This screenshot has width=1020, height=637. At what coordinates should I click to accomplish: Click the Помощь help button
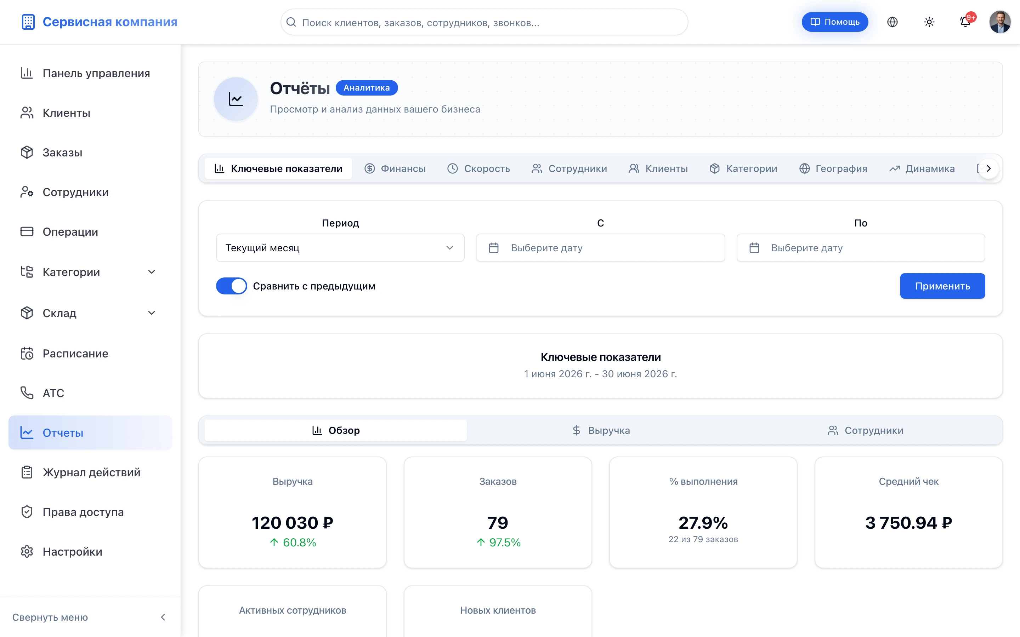[834, 22]
